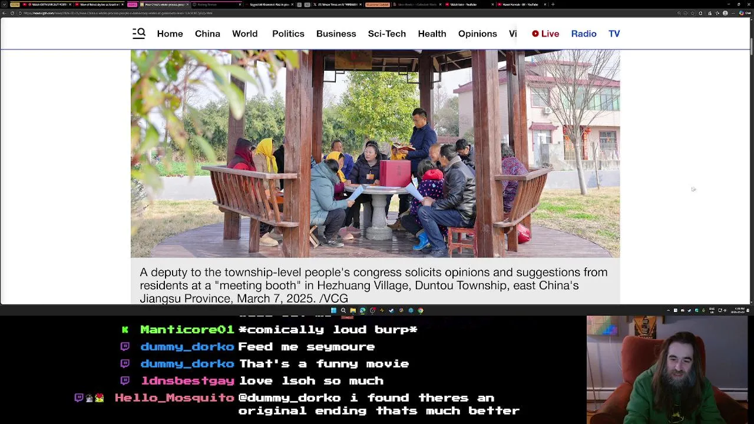Click dummy_dorko username on Feed me seymoure
The width and height of the screenshot is (754, 424).
point(187,347)
